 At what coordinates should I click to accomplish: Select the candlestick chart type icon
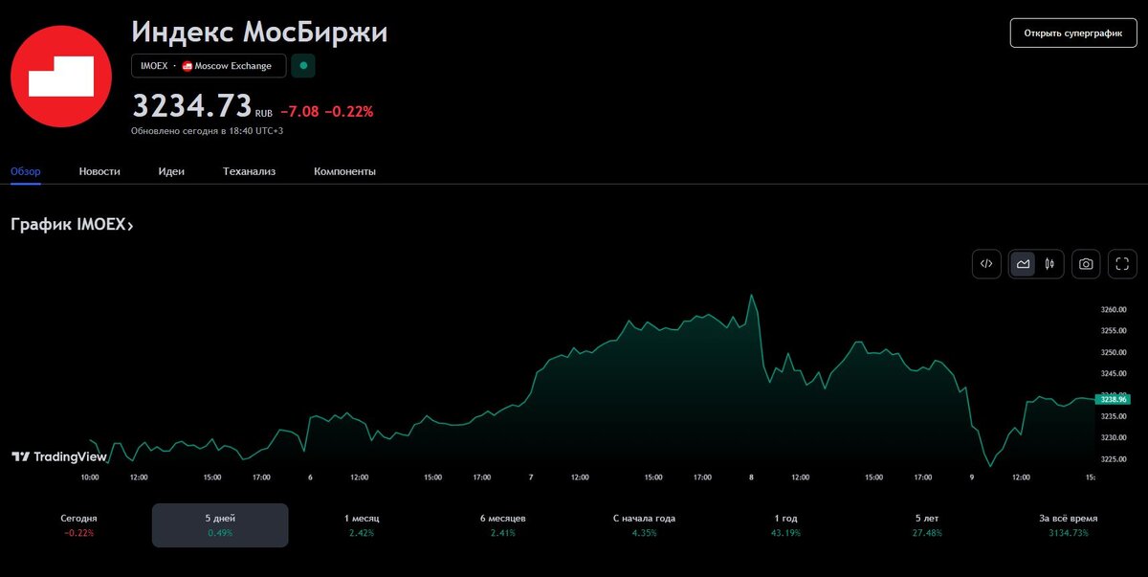tap(1049, 264)
